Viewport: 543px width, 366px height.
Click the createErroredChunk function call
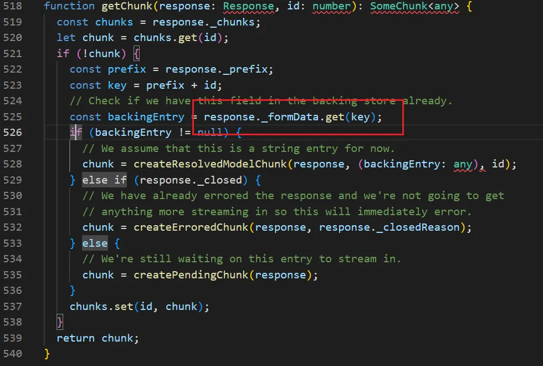192,227
